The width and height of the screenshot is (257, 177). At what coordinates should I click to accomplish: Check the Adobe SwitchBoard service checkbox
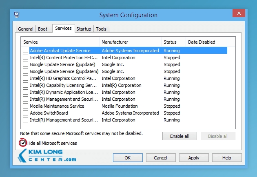(x=26, y=113)
